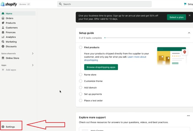Click the Find products task title
Image resolution: width=193 pixels, height=131 pixels.
coord(92,47)
